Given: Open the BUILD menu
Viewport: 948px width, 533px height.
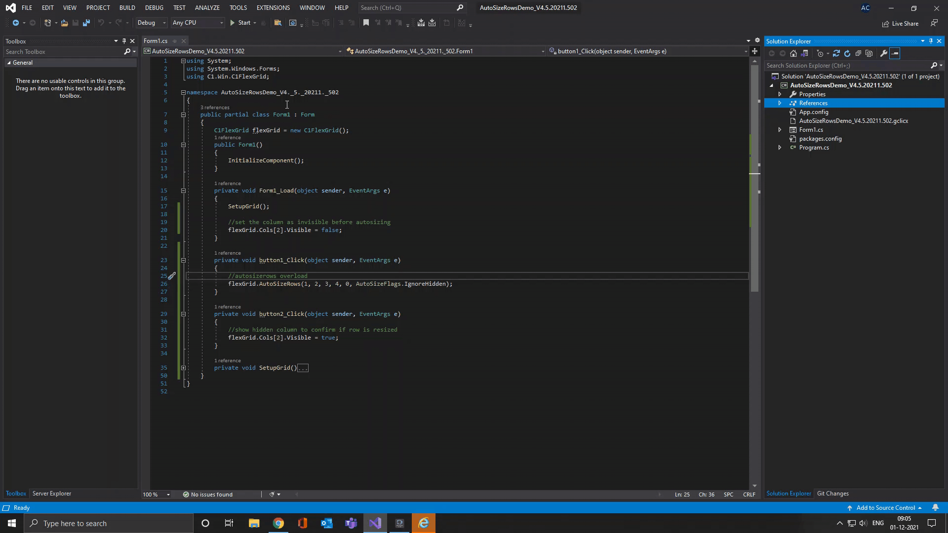Looking at the screenshot, I should (127, 8).
